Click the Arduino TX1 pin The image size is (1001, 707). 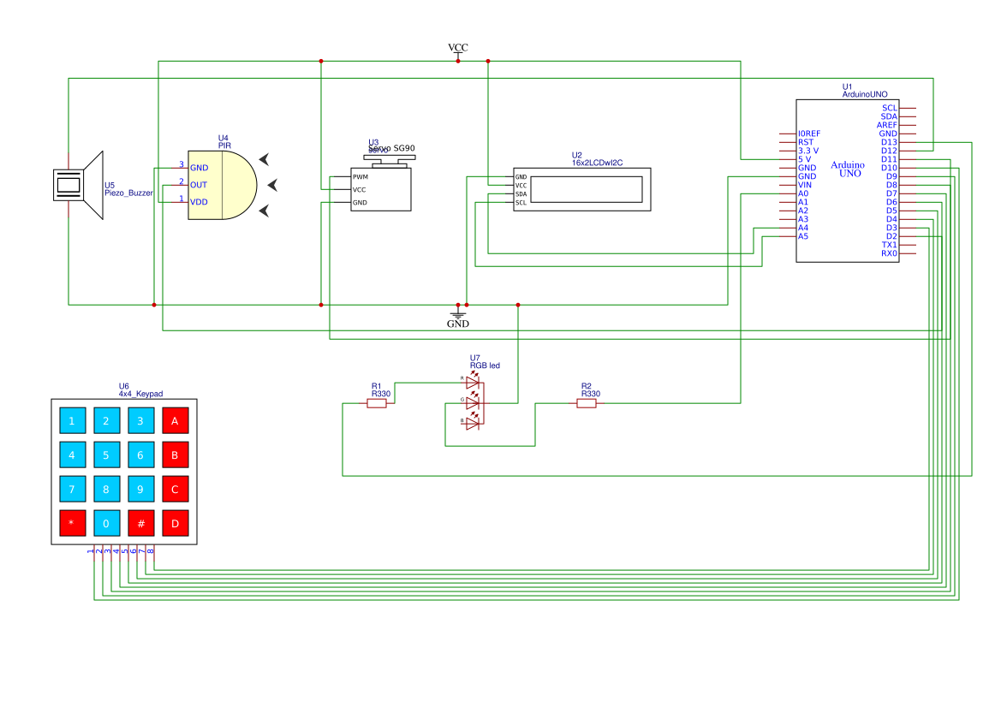pos(890,245)
